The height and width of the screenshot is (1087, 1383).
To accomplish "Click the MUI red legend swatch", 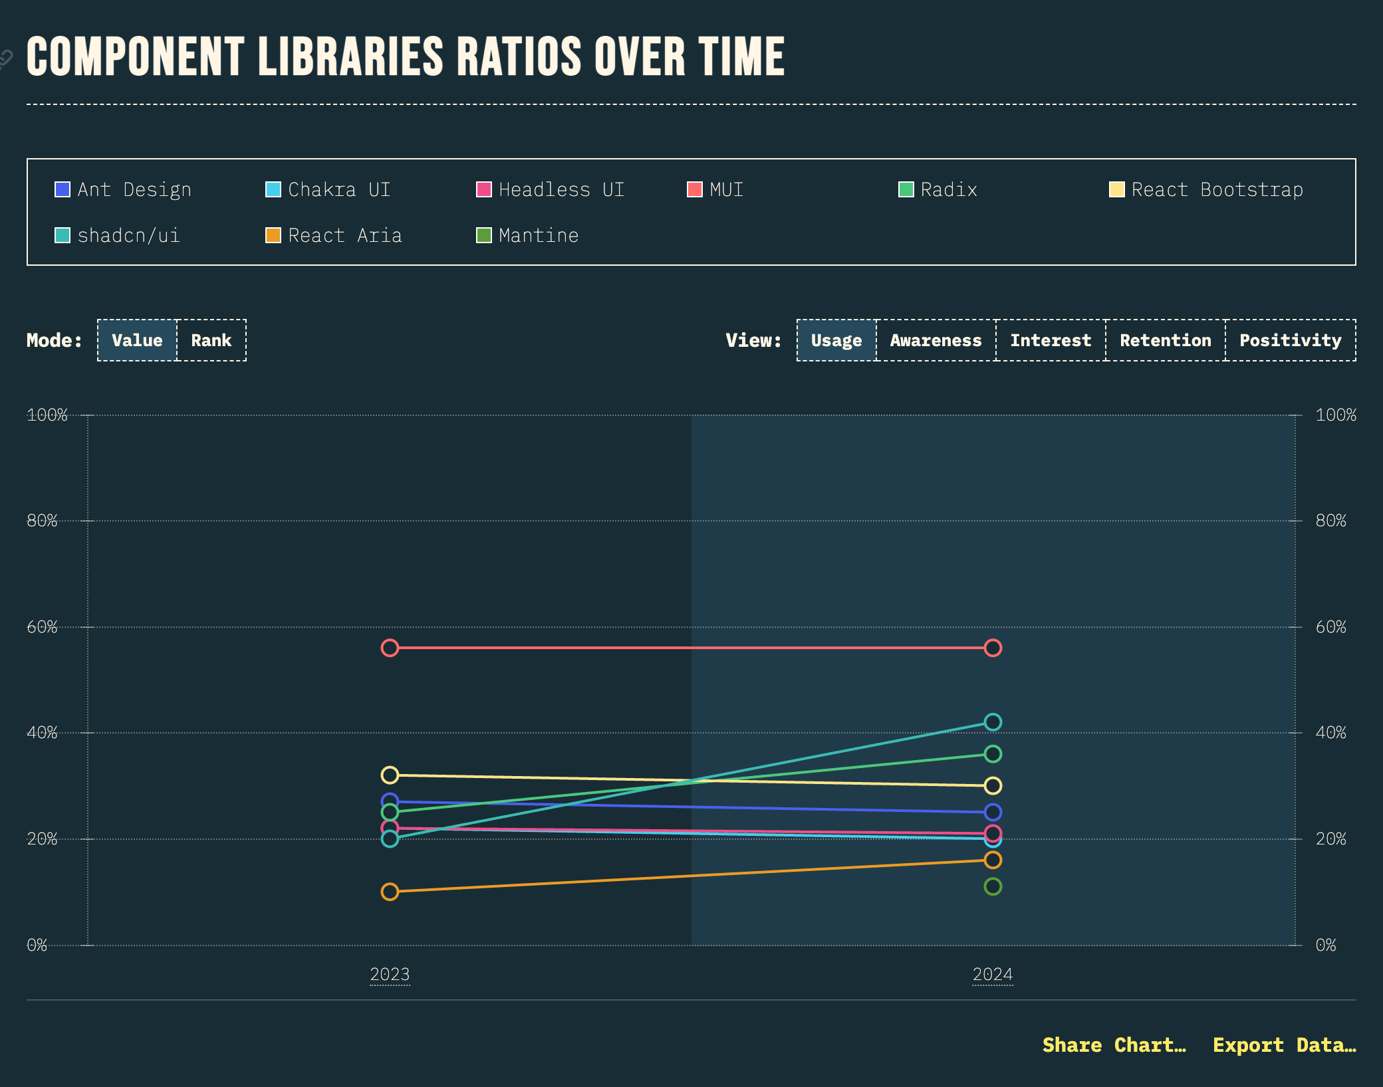I will click(695, 190).
